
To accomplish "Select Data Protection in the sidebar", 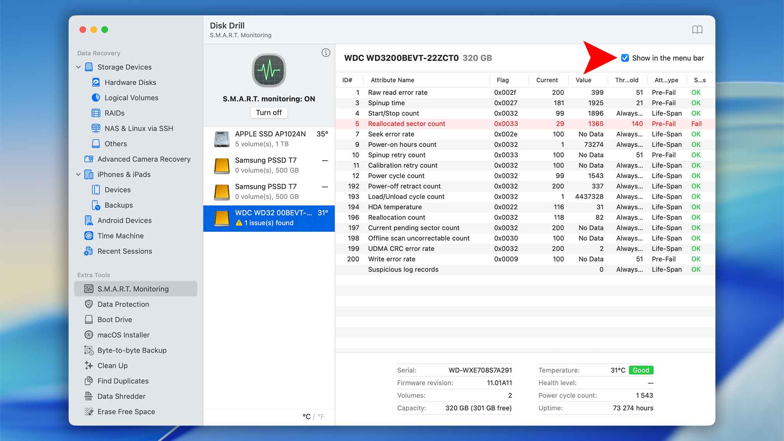I will (123, 304).
